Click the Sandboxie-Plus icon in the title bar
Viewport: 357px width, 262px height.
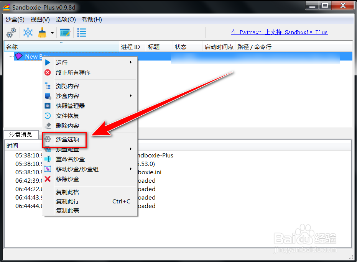(x=7, y=7)
